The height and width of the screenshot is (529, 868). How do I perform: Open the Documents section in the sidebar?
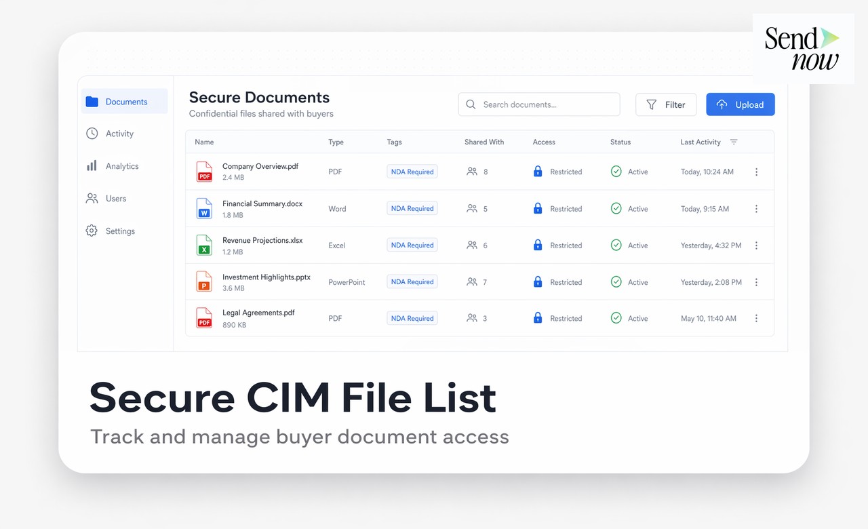pos(125,101)
